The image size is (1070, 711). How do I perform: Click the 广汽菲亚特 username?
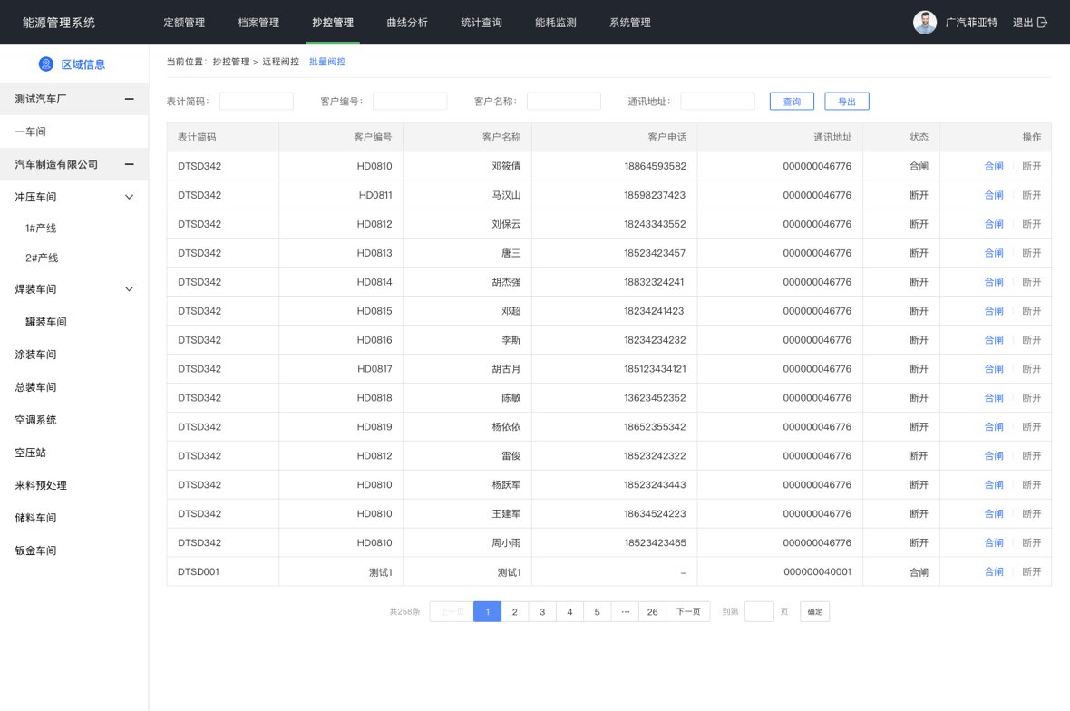tap(971, 23)
